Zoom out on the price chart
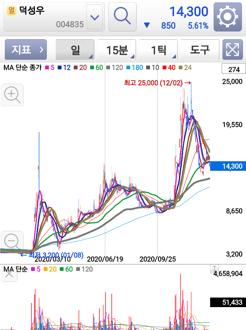This screenshot has width=246, height=330. [x=12, y=242]
